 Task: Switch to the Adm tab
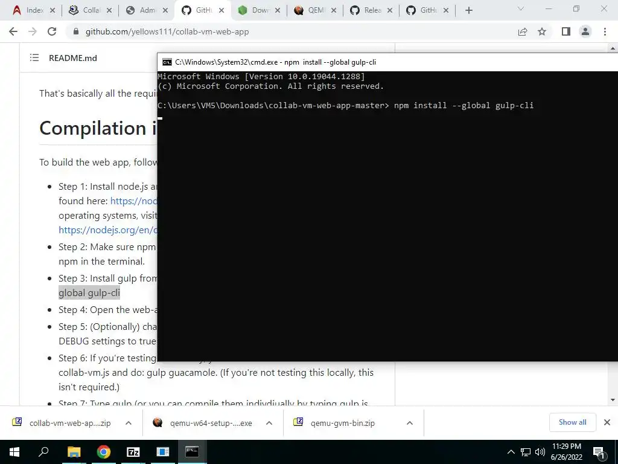click(x=141, y=10)
